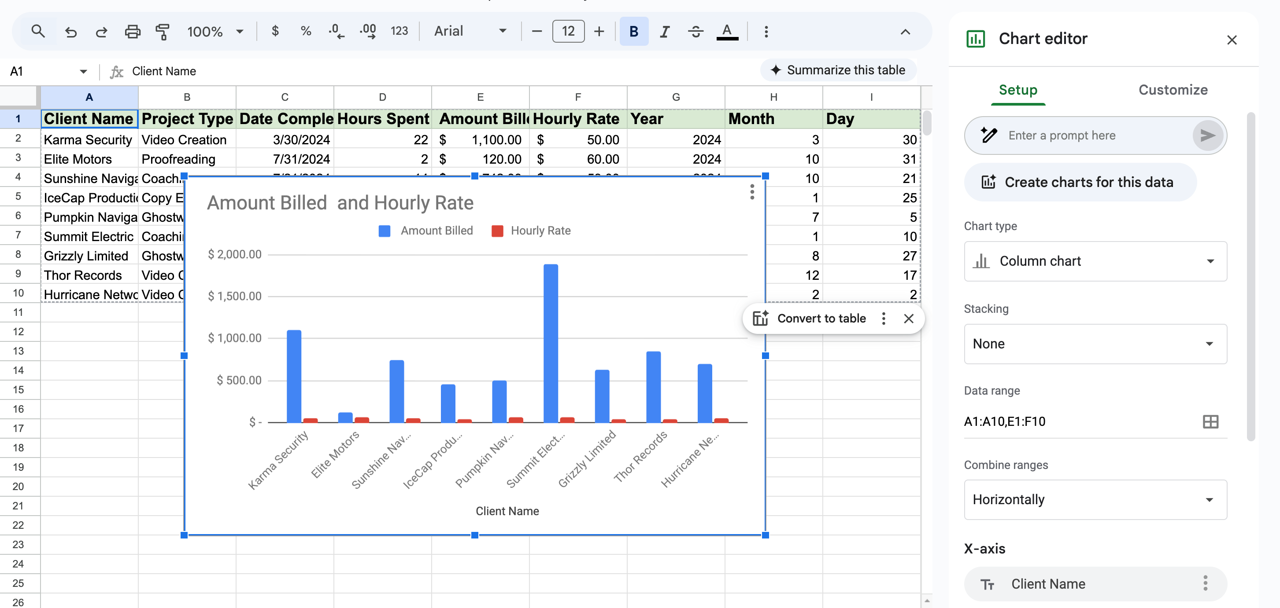Open the Stacking dropdown
This screenshot has width=1280, height=608.
1095,344
